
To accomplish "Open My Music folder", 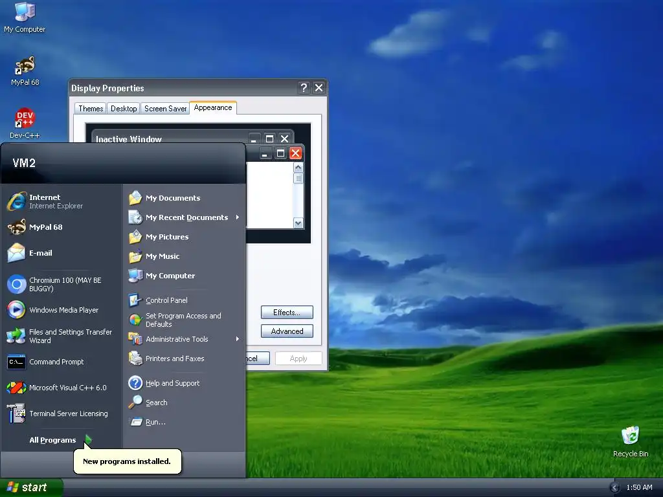I will pos(185,256).
